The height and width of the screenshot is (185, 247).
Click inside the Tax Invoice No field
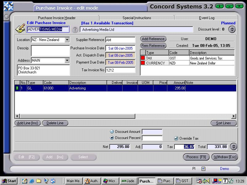[120, 70]
